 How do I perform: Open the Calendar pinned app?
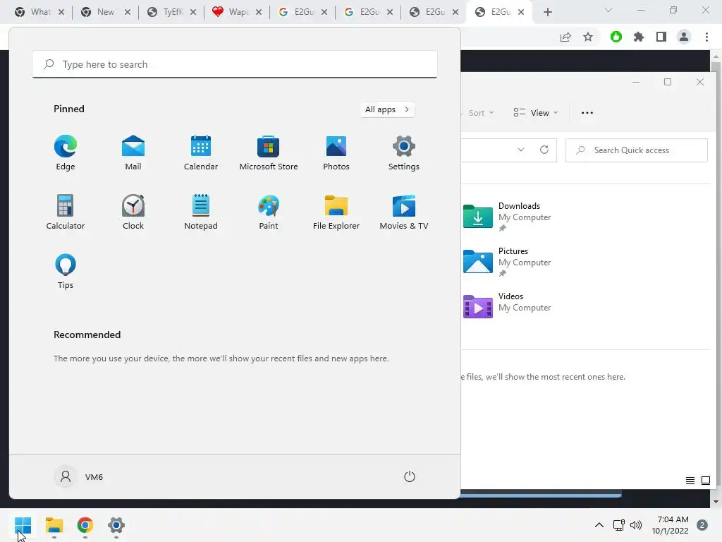click(x=201, y=153)
